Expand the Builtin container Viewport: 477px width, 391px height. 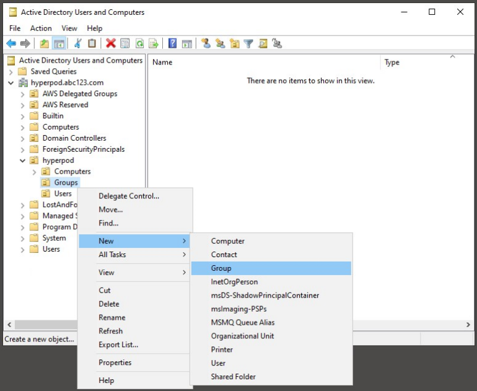22,116
